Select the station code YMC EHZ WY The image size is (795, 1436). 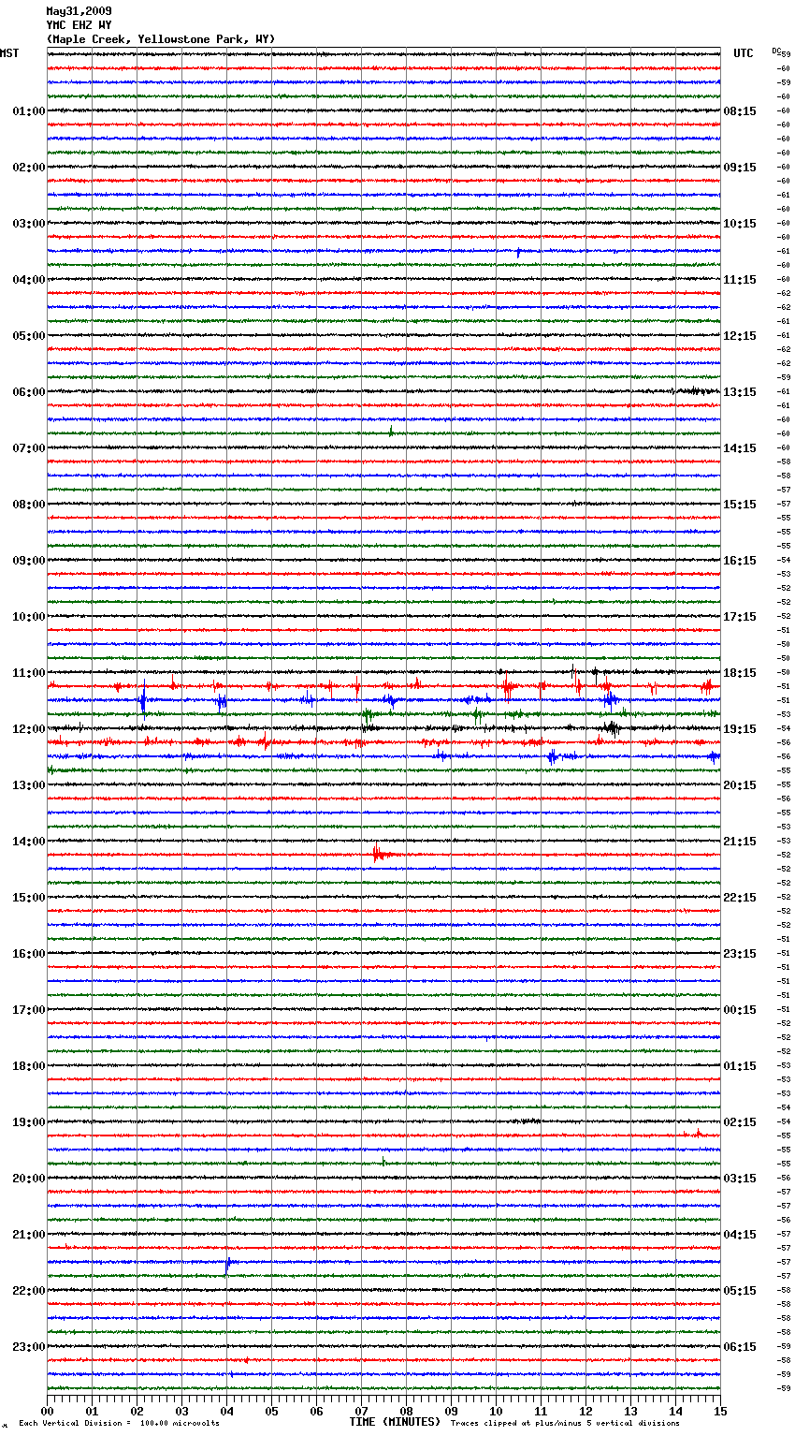click(79, 25)
